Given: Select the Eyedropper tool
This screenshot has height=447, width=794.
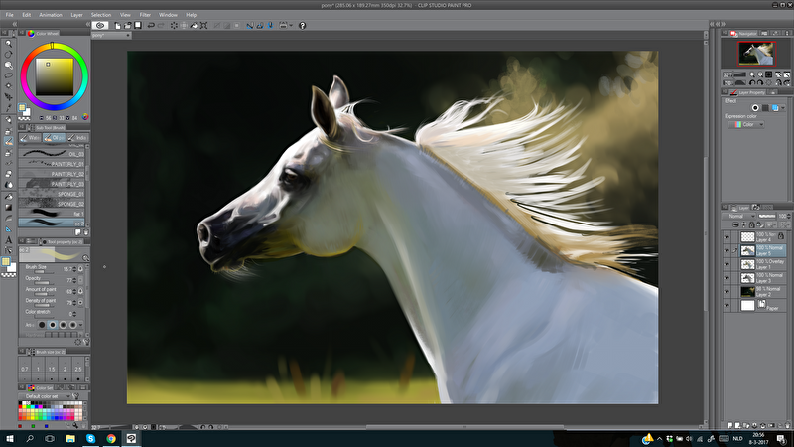Looking at the screenshot, I should (x=8, y=107).
